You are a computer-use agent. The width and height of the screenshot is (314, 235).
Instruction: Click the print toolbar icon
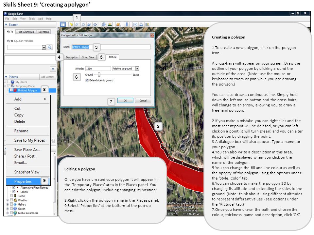(141, 24)
